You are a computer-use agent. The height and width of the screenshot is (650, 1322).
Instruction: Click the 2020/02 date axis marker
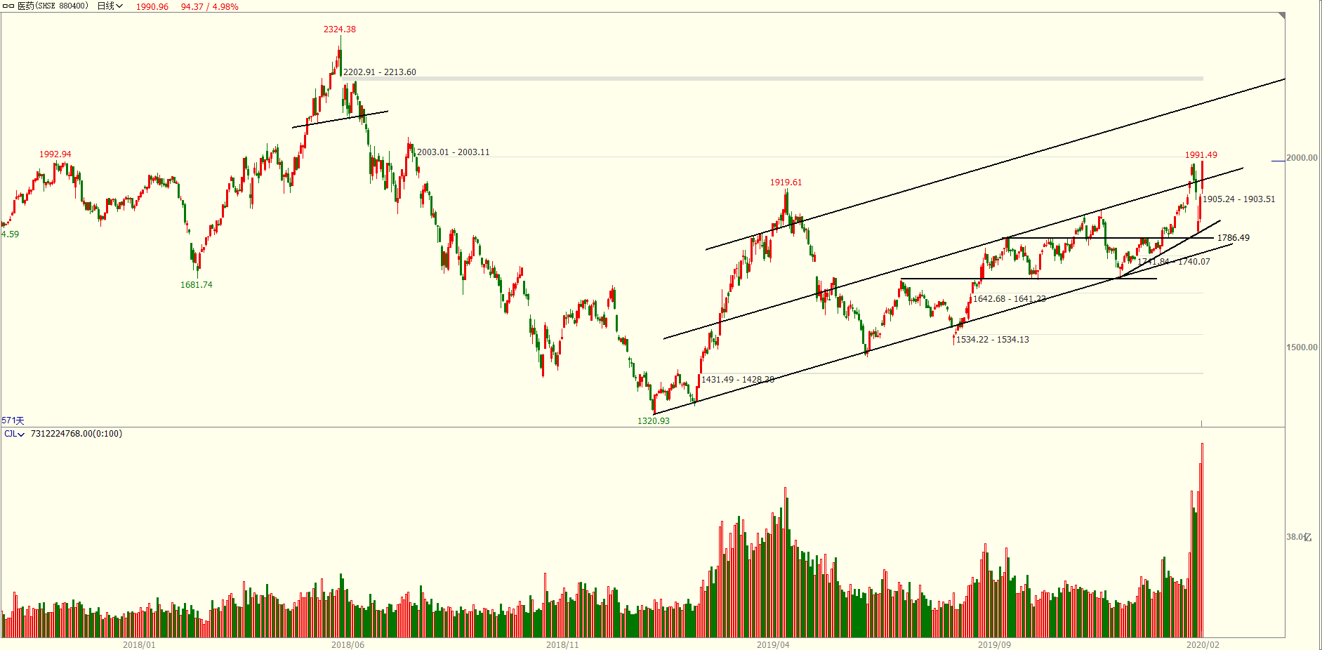pos(1203,644)
